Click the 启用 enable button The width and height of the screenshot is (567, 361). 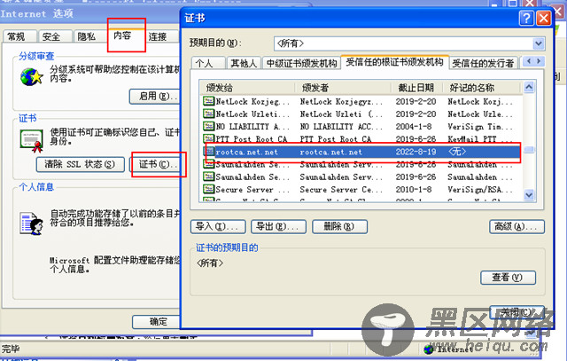tap(155, 97)
